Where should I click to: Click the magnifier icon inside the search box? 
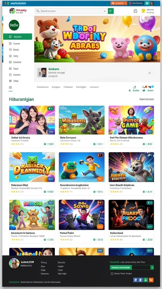click(38, 11)
